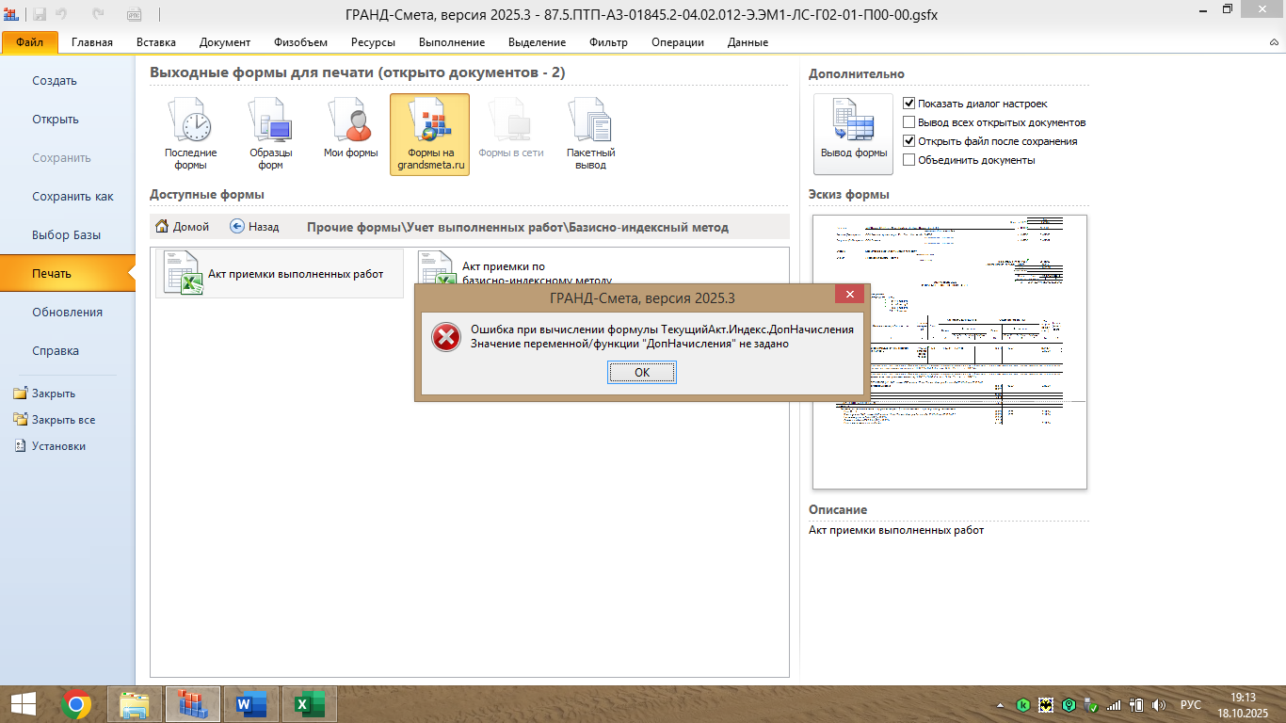The width and height of the screenshot is (1286, 723).
Task: Switch to the Ресурсы ribbon tab
Action: tap(373, 42)
